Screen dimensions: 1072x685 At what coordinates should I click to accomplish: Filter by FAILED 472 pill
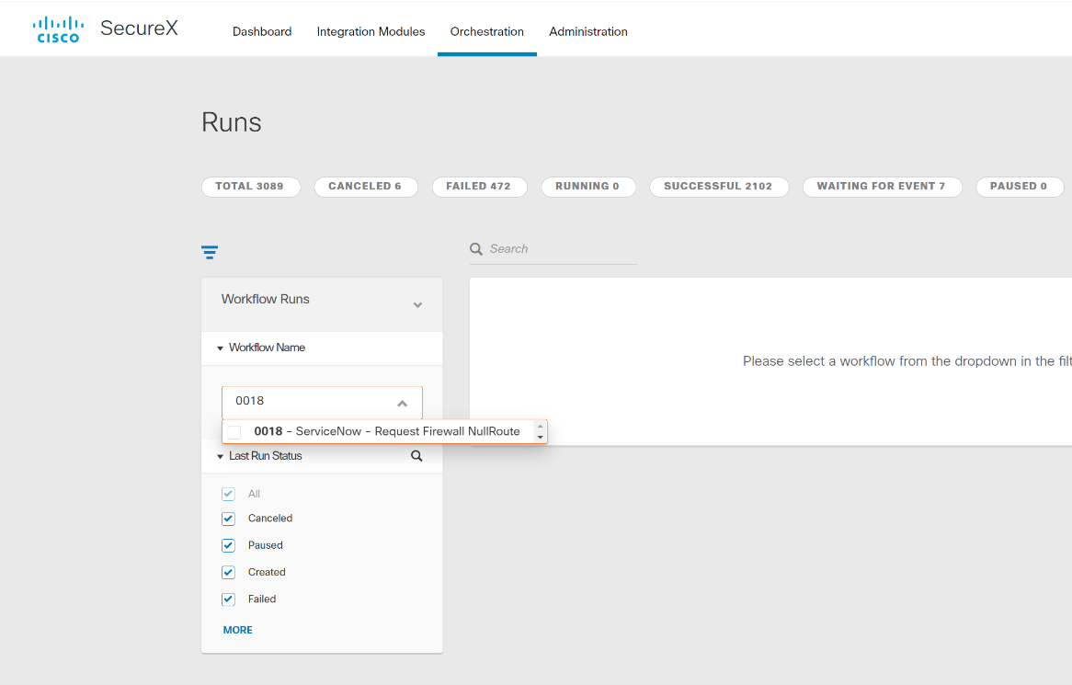[479, 187]
